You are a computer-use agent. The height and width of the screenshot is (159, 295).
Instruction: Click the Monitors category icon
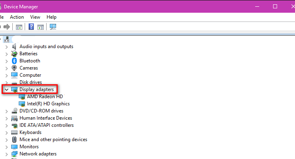14,147
